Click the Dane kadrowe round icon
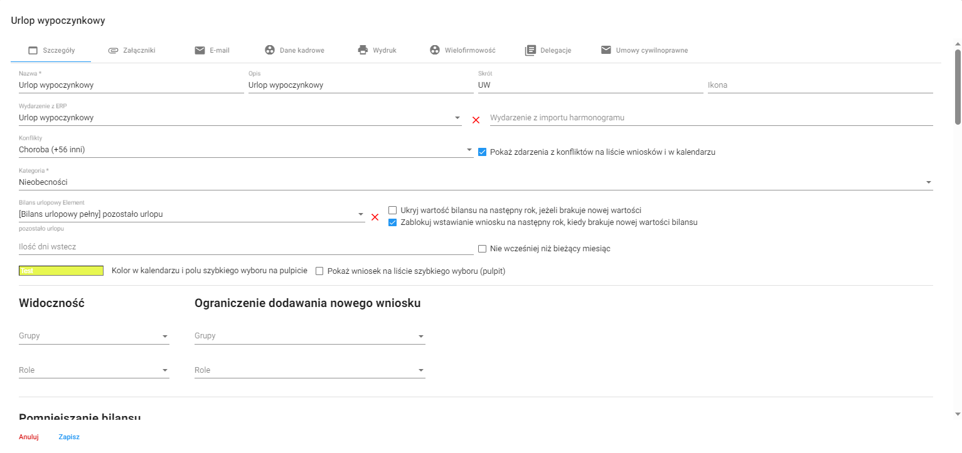Image resolution: width=962 pixels, height=453 pixels. click(x=270, y=50)
